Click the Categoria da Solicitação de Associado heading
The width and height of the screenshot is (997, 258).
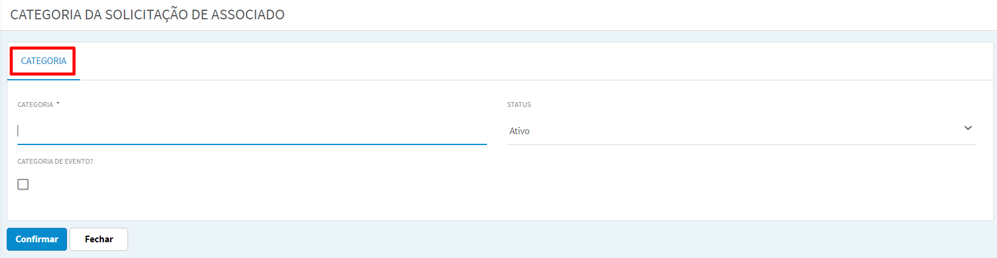pyautogui.click(x=147, y=15)
